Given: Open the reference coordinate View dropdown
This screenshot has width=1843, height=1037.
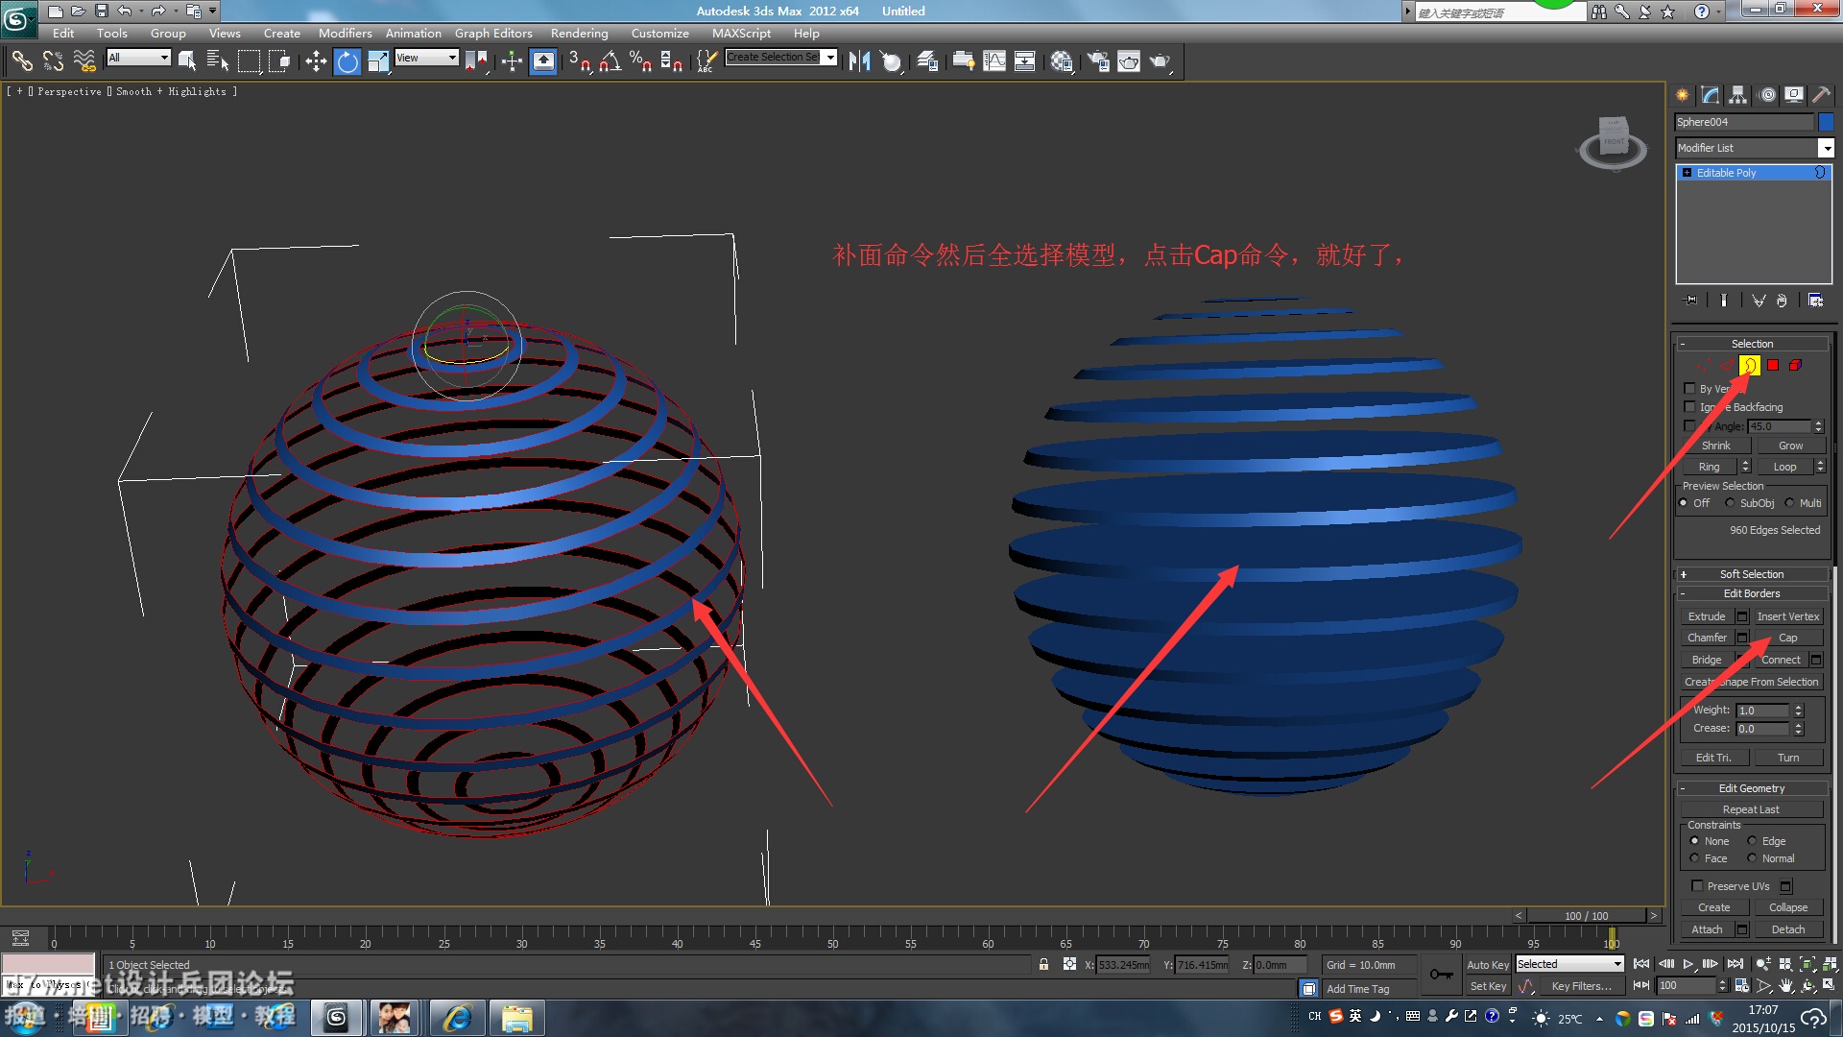Looking at the screenshot, I should (x=426, y=58).
